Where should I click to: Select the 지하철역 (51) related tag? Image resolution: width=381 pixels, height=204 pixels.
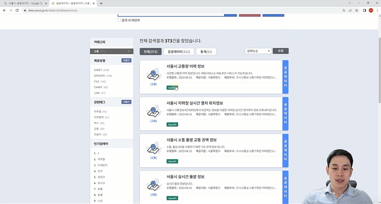click(101, 117)
